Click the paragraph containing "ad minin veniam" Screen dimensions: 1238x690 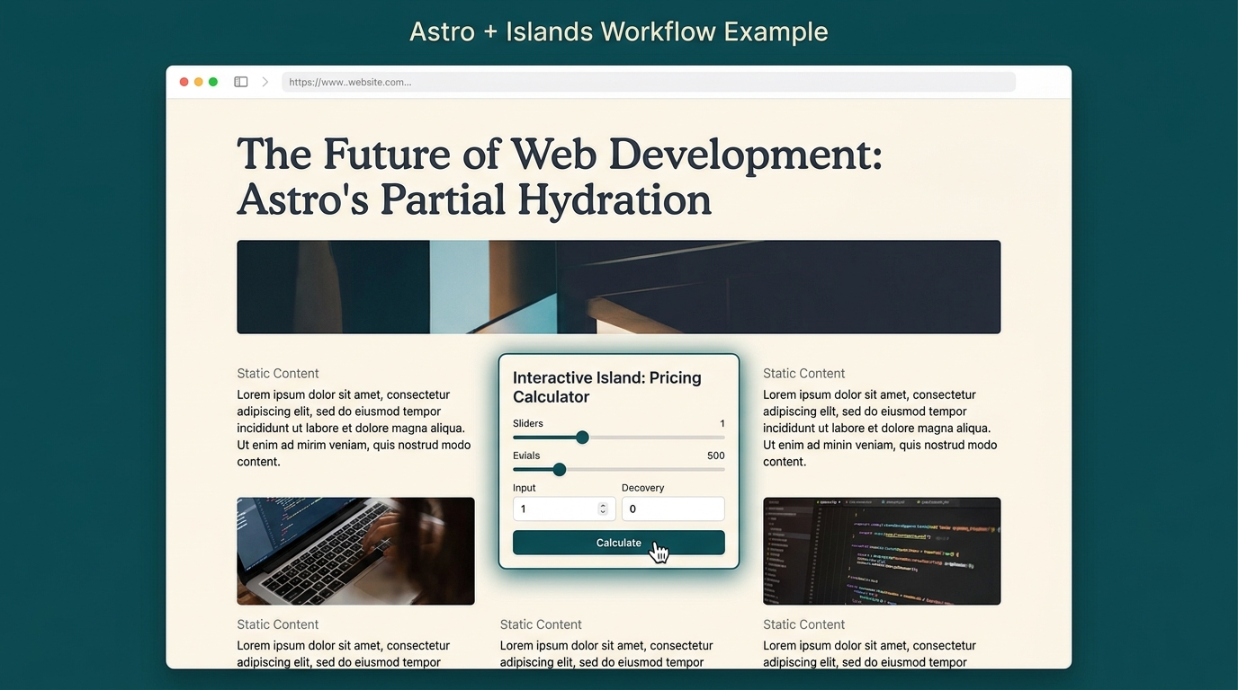[881, 428]
